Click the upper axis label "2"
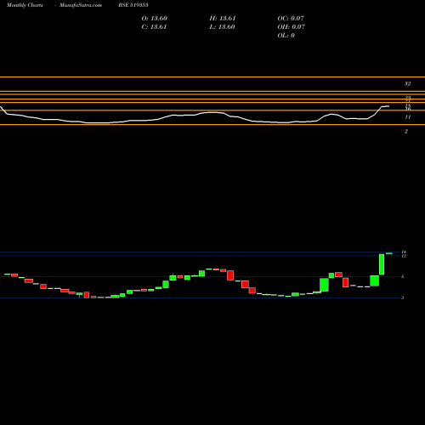 [x=406, y=131]
